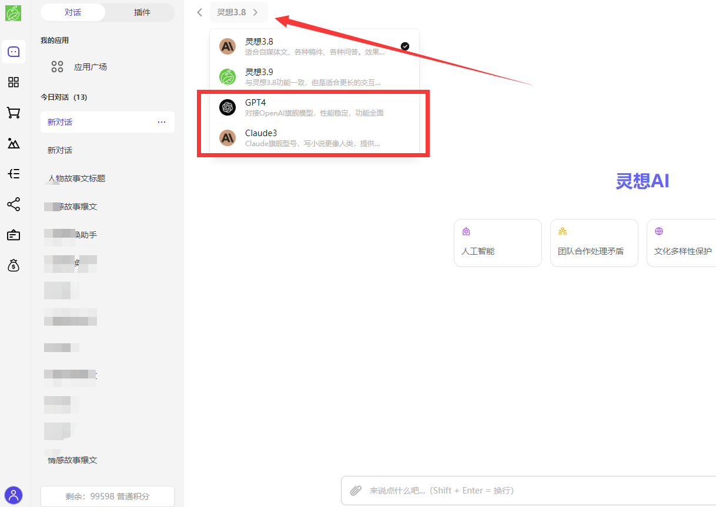Open the money bag icon in the sidebar
The width and height of the screenshot is (716, 507).
[14, 265]
